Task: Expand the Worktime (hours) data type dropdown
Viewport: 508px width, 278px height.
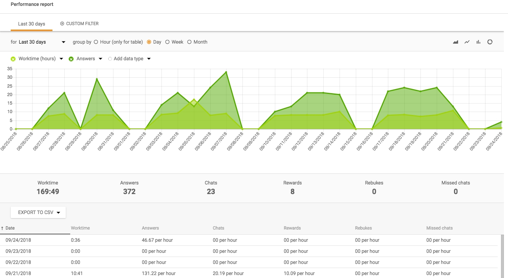Action: [x=61, y=59]
